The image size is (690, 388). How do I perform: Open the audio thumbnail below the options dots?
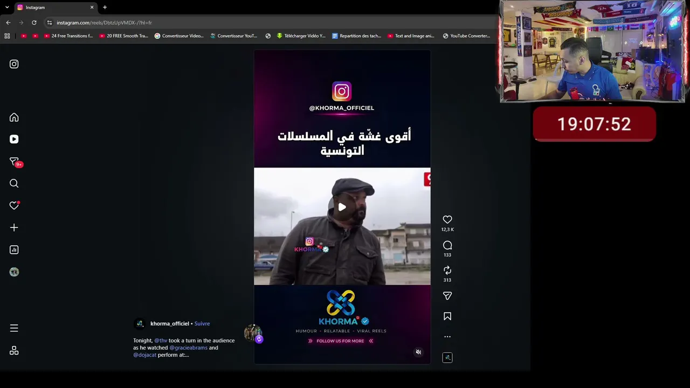click(447, 357)
